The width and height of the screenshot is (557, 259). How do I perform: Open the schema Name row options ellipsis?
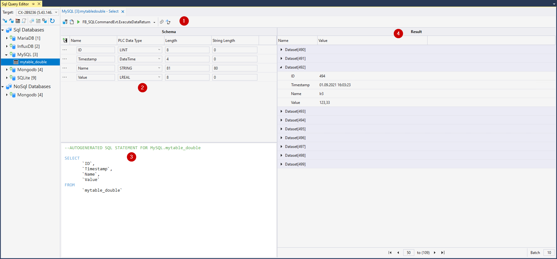65,68
